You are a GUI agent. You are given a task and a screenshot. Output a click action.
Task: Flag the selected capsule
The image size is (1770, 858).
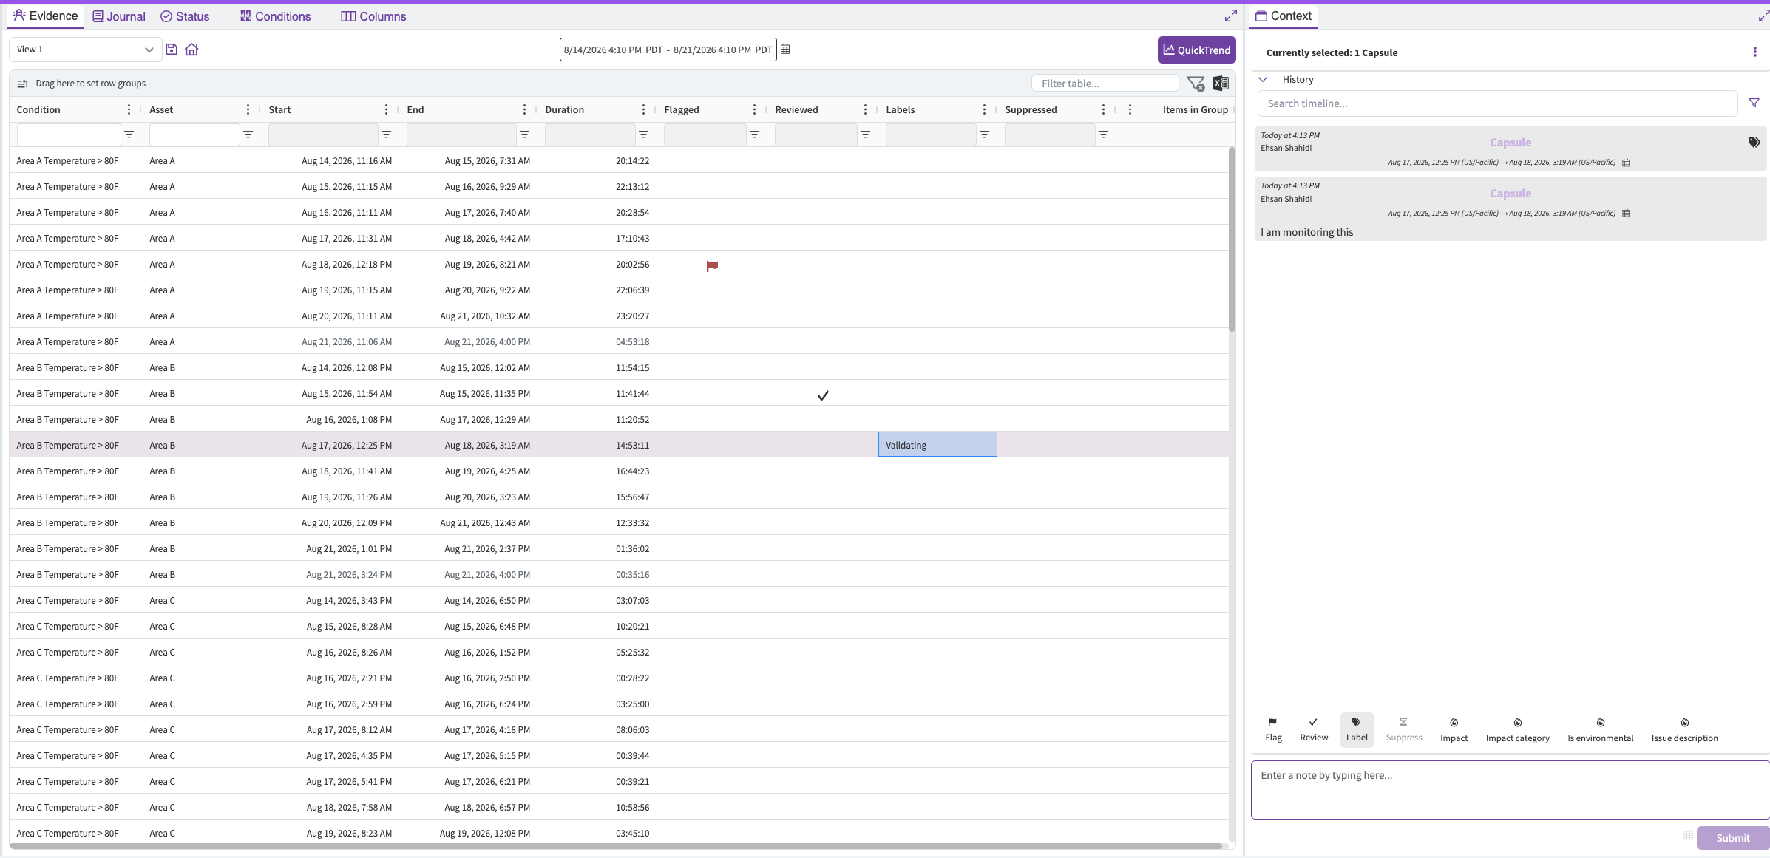point(1273,729)
